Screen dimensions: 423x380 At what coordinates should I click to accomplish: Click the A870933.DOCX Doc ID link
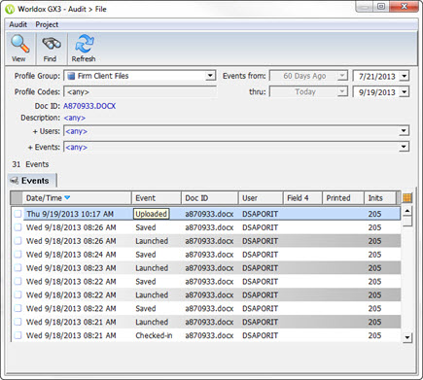89,106
